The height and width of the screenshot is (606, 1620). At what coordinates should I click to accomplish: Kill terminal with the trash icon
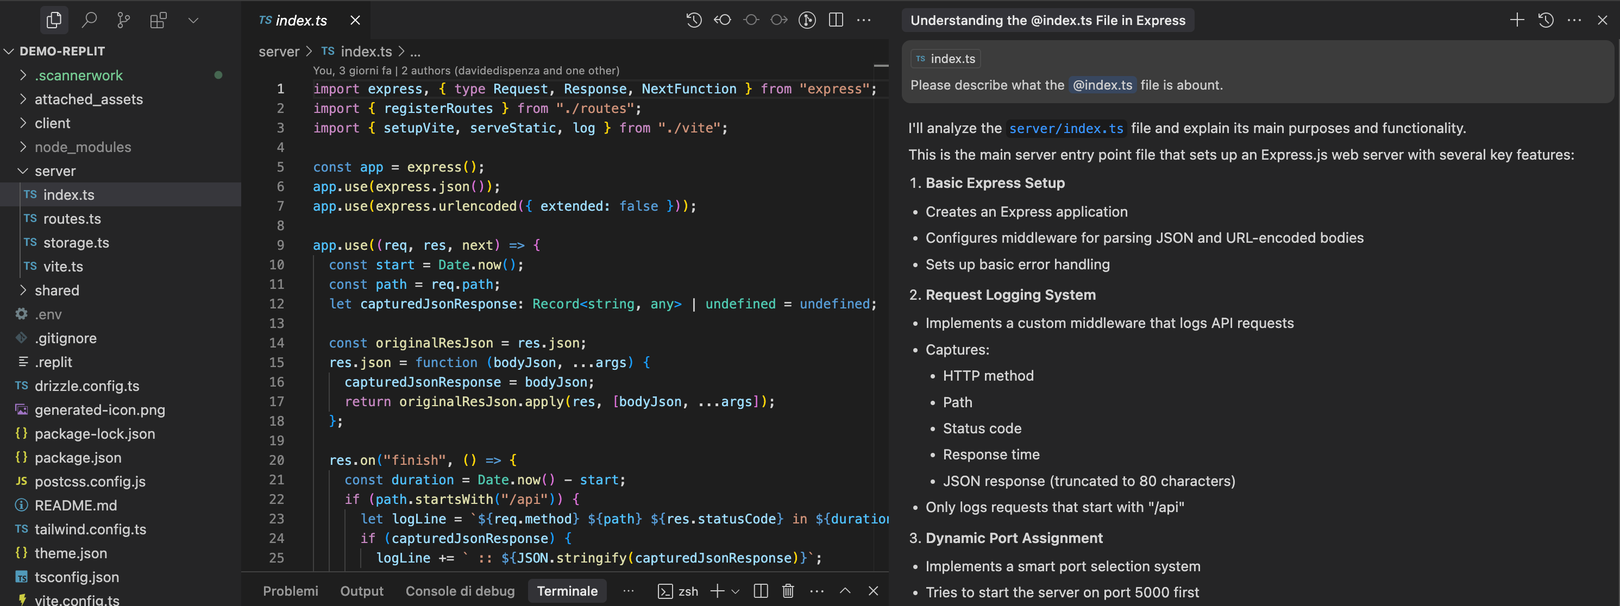click(x=788, y=590)
